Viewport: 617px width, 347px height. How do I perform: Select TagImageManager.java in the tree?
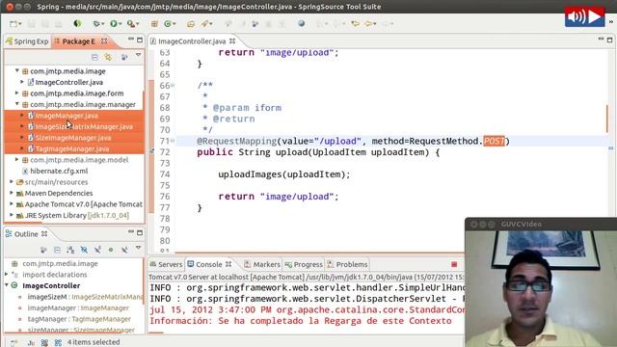tap(72, 148)
